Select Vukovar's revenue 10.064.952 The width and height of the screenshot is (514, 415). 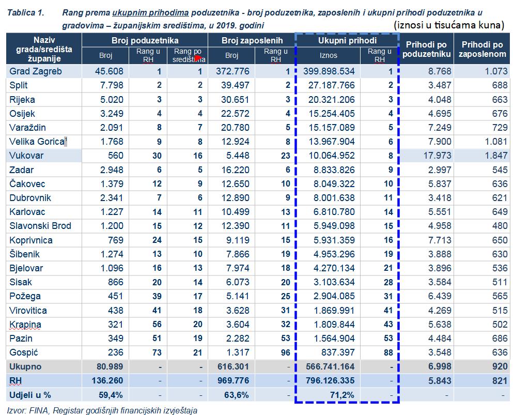[x=332, y=156]
